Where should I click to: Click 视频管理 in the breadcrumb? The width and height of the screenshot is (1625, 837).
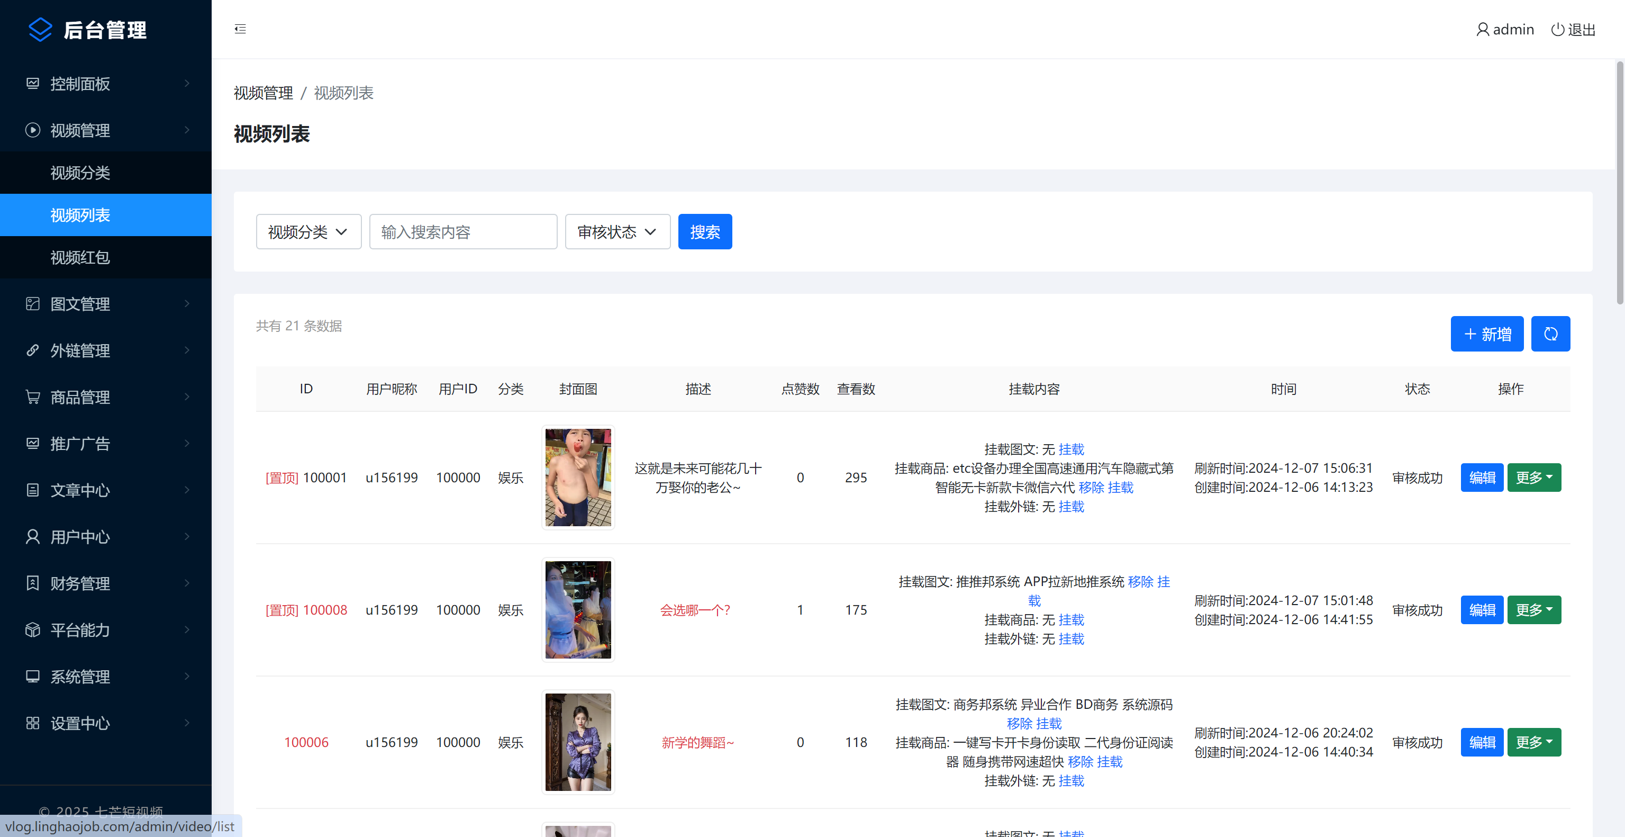(263, 93)
